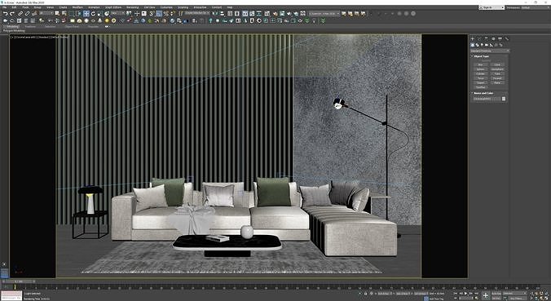
Task: Click the Maximize Viewport Toggle icon
Action: point(546,298)
